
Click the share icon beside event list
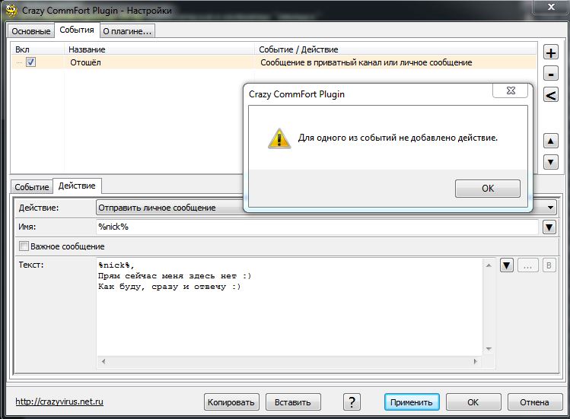[551, 94]
